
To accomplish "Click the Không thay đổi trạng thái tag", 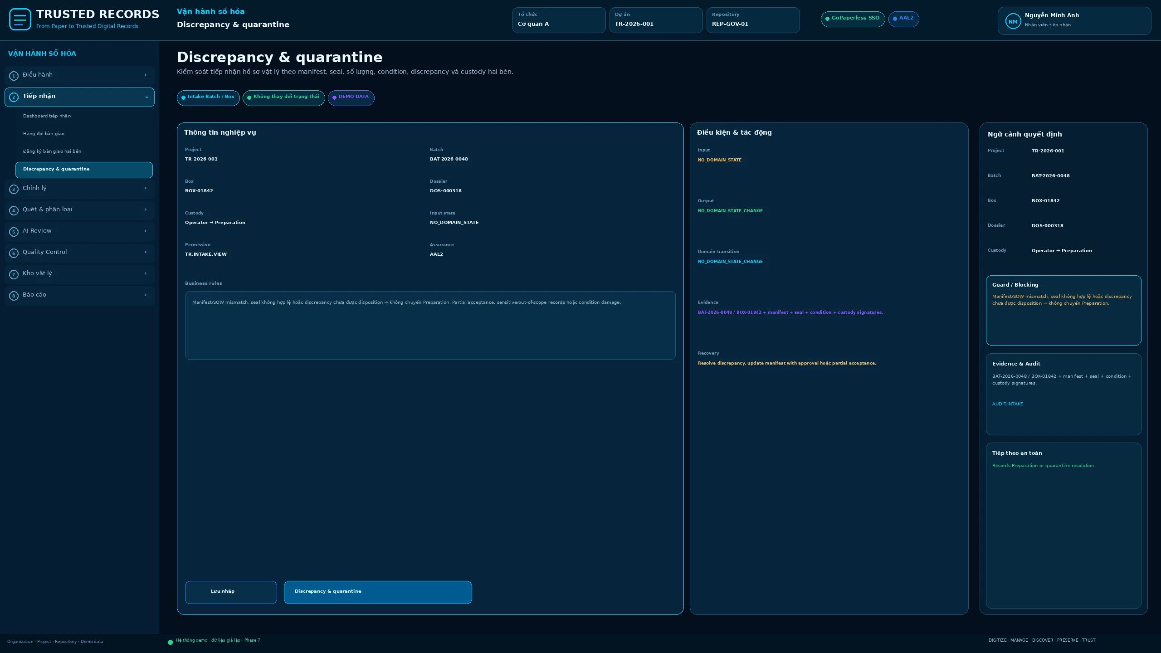I will click(283, 98).
